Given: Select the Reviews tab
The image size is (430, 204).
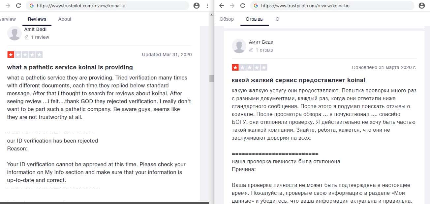Looking at the screenshot, I should tap(37, 19).
